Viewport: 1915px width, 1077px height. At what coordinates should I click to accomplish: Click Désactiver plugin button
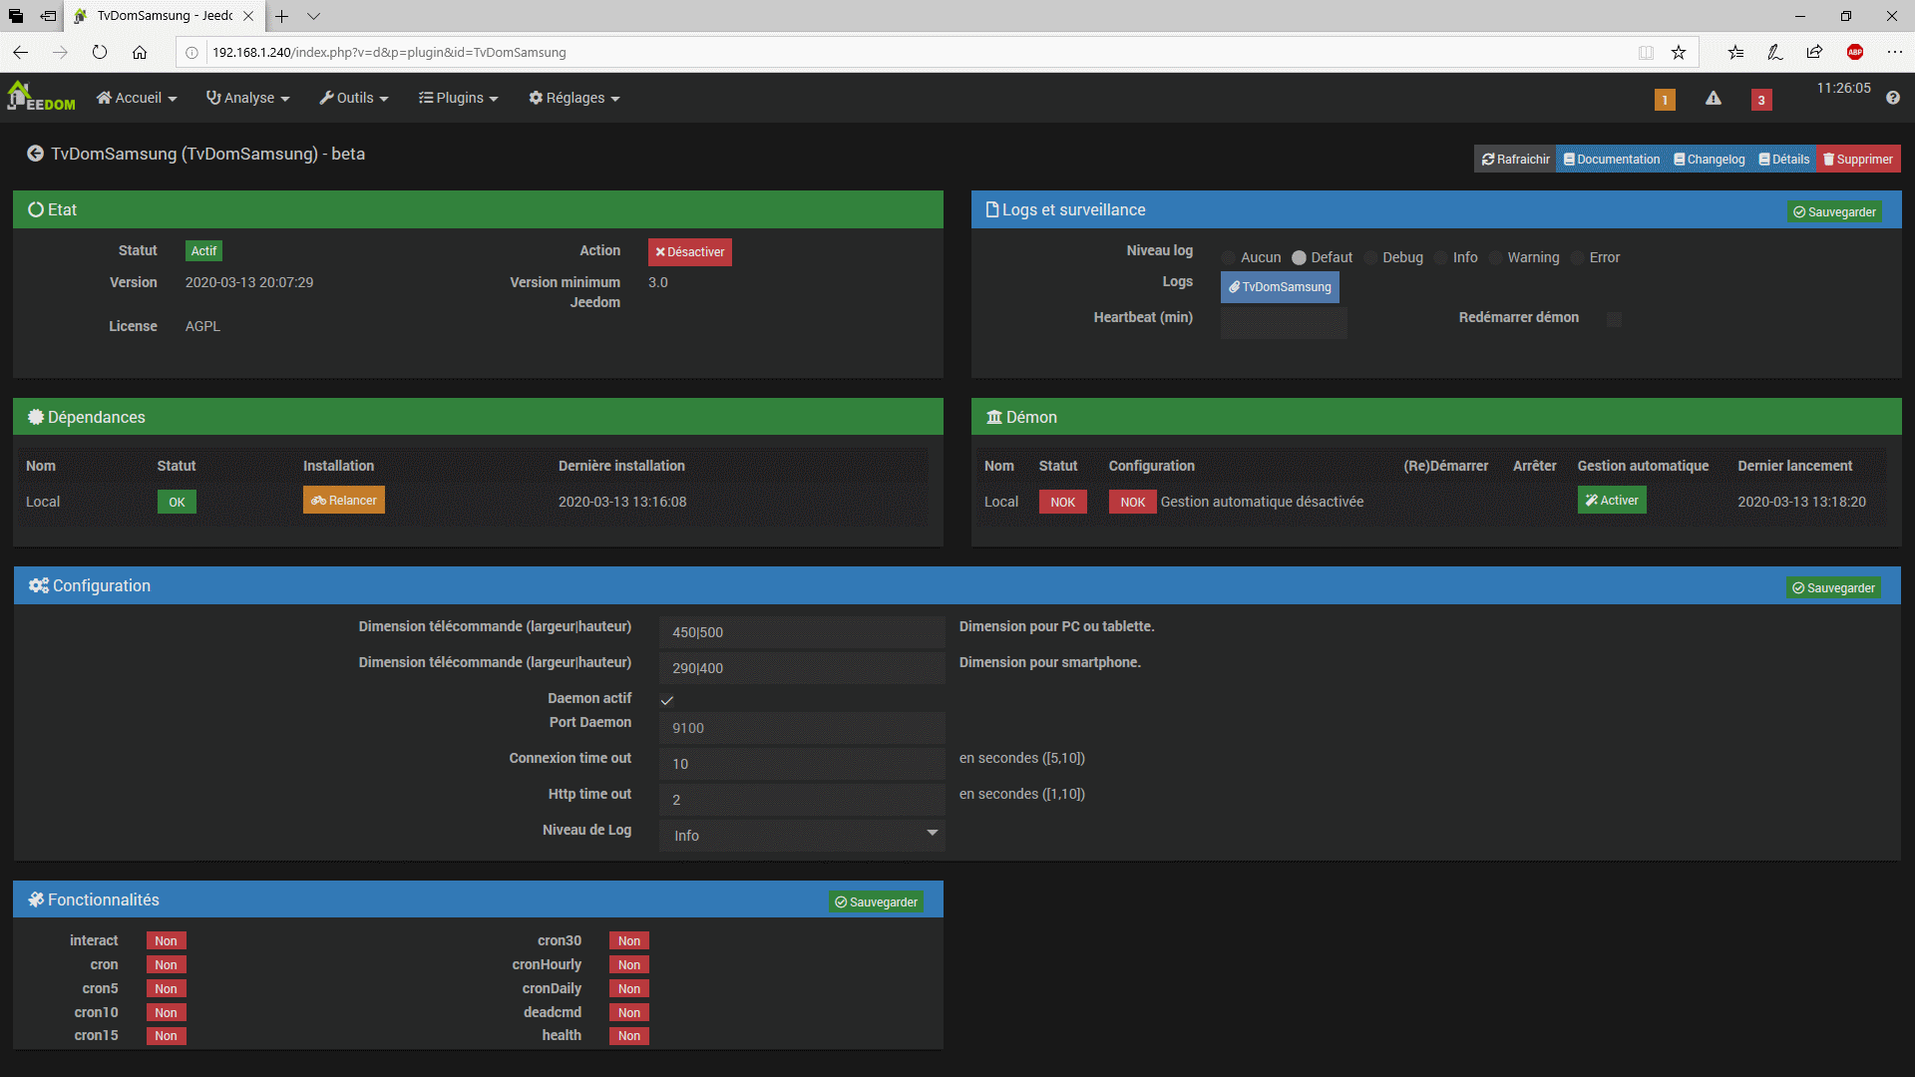[x=690, y=252]
